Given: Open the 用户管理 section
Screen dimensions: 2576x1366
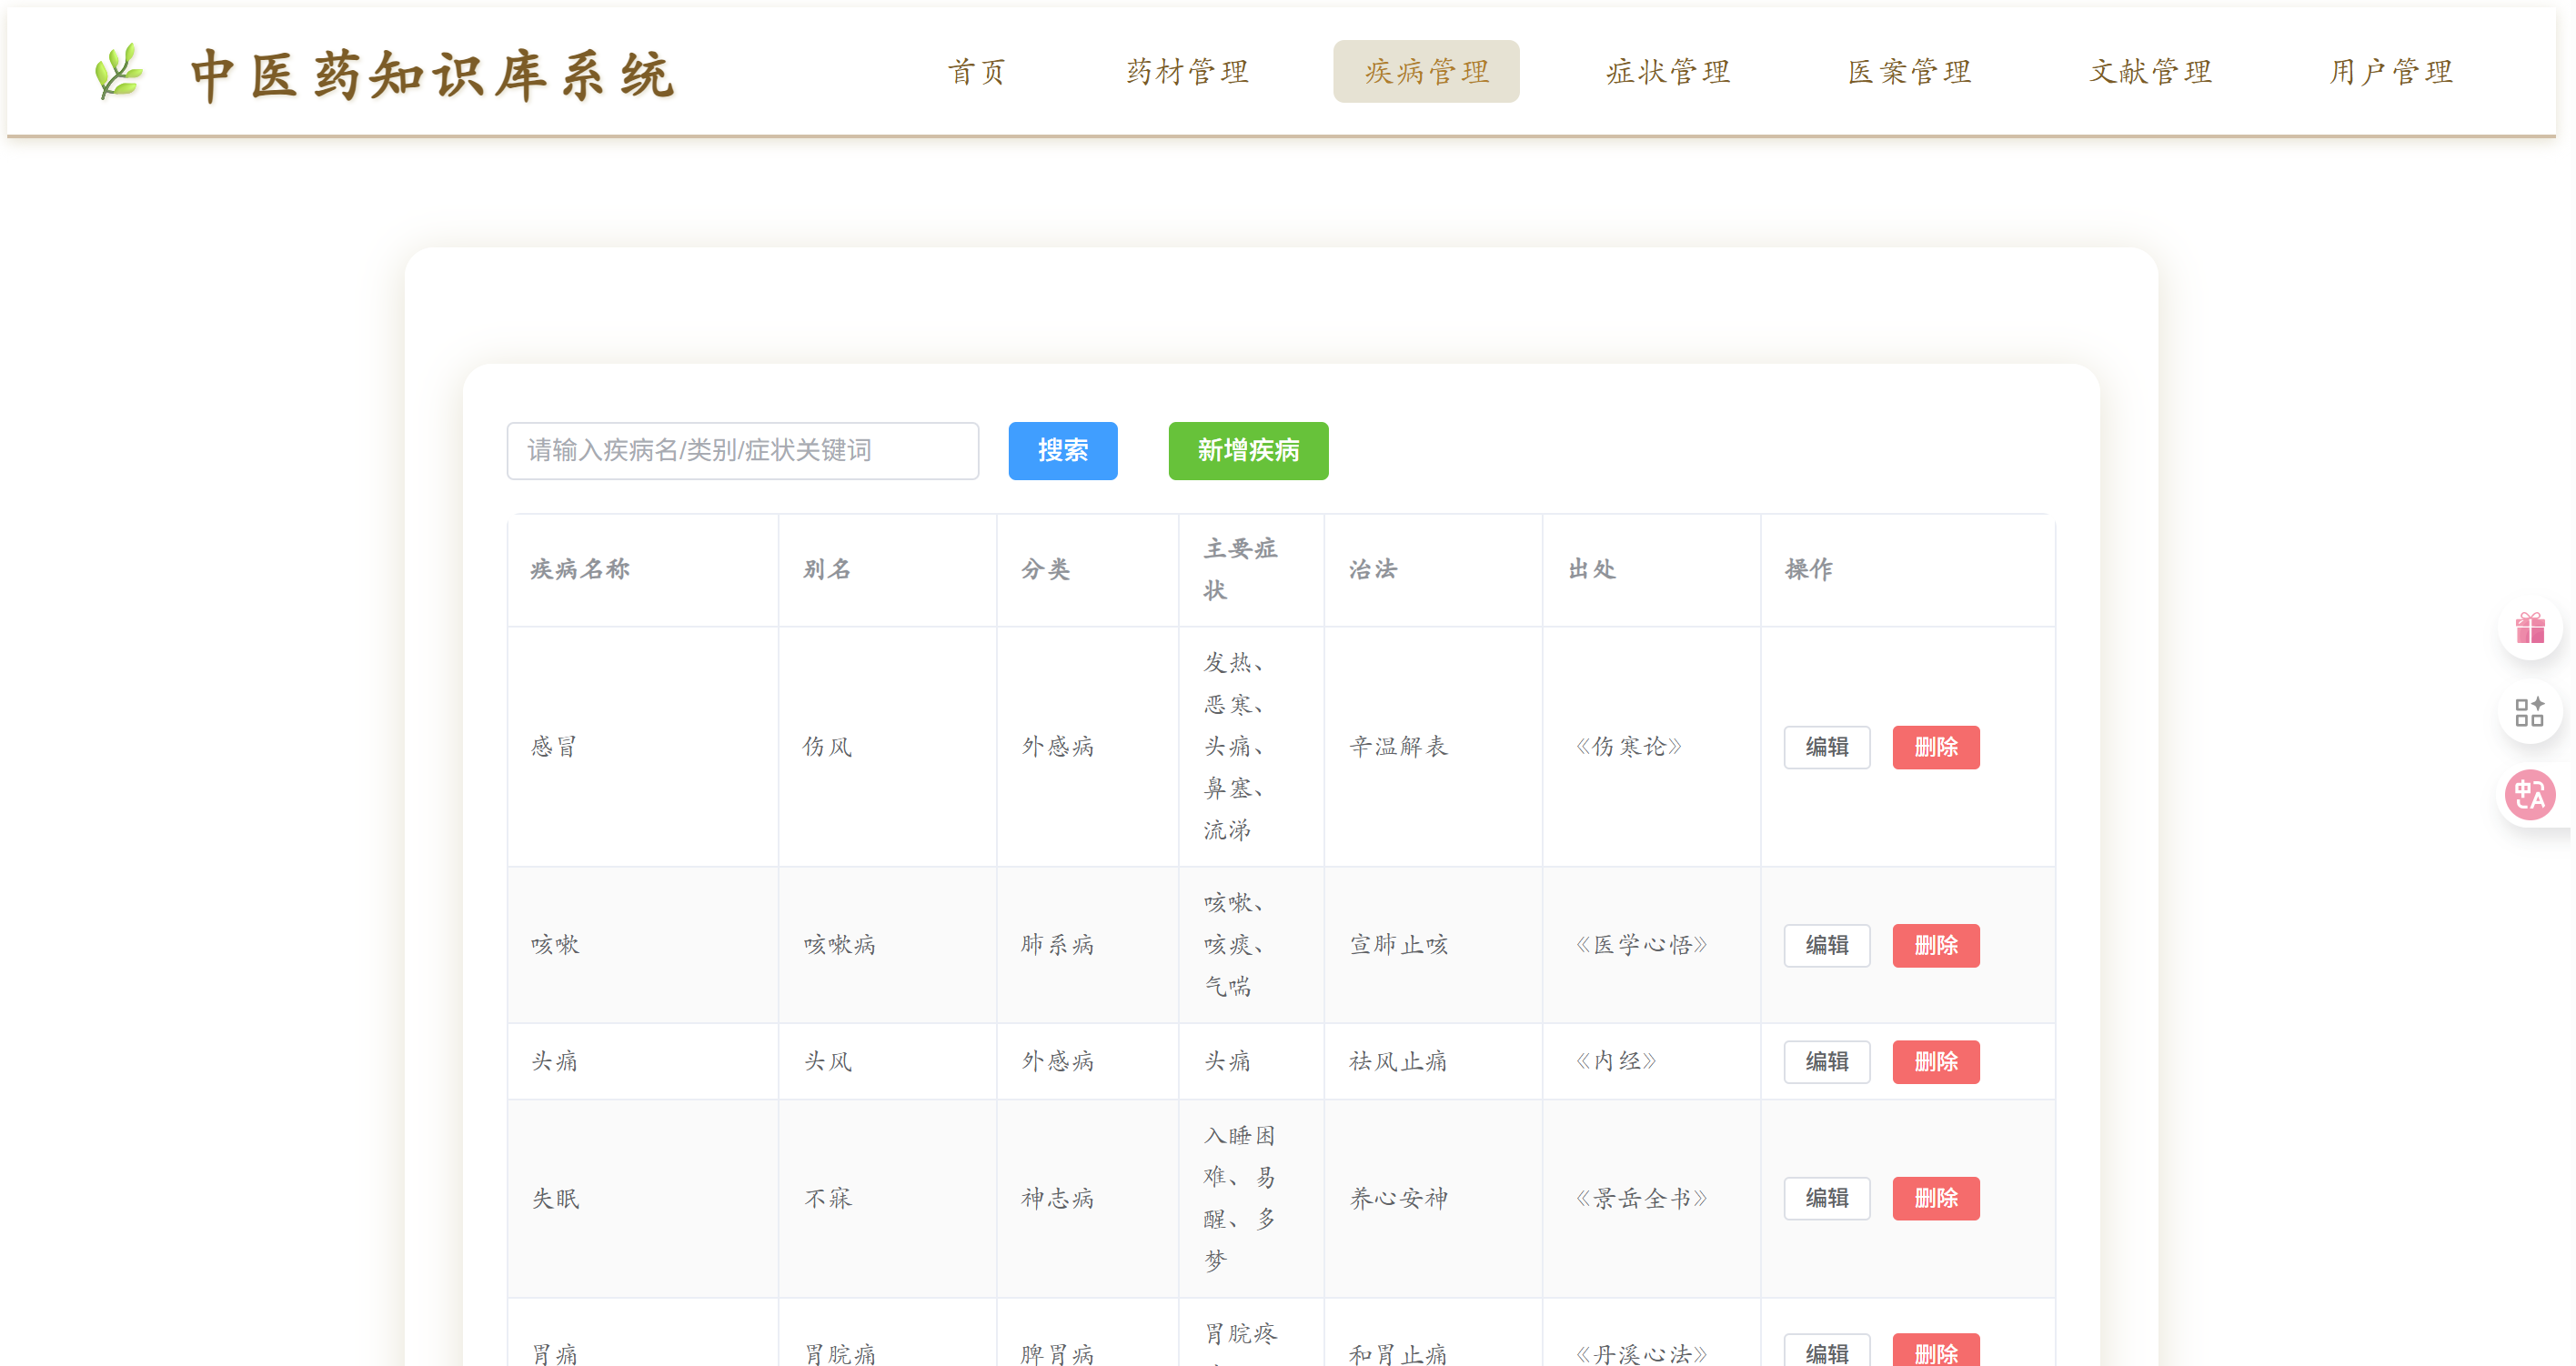Looking at the screenshot, I should coord(2391,72).
